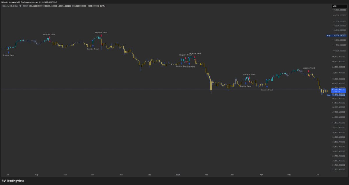Select the Negative Trend label in August
The image size is (349, 185).
(x=49, y=35)
